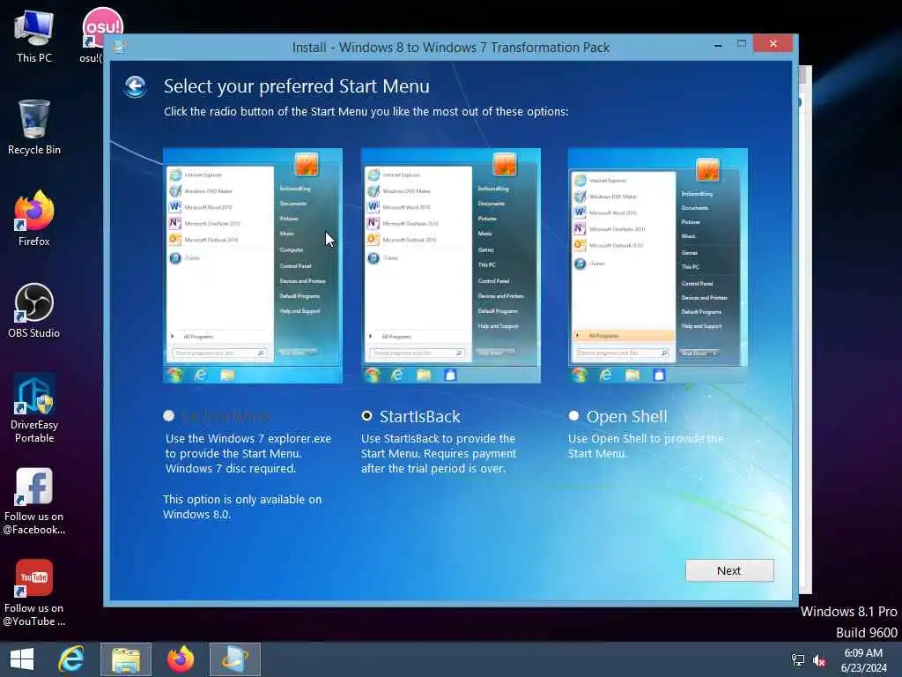Open the Windows Start button on taskbar
902x677 pixels.
point(22,659)
